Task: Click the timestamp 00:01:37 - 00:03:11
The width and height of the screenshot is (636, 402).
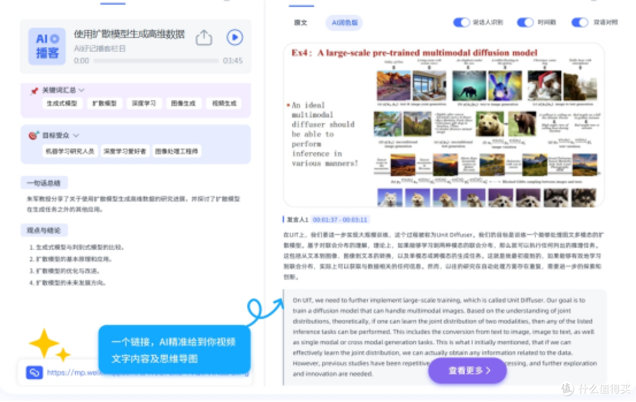Action: point(340,220)
